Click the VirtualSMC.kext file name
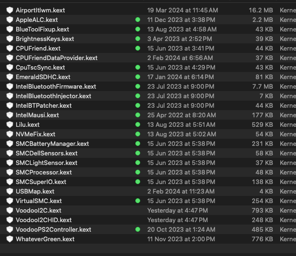The image size is (296, 256). 39,201
